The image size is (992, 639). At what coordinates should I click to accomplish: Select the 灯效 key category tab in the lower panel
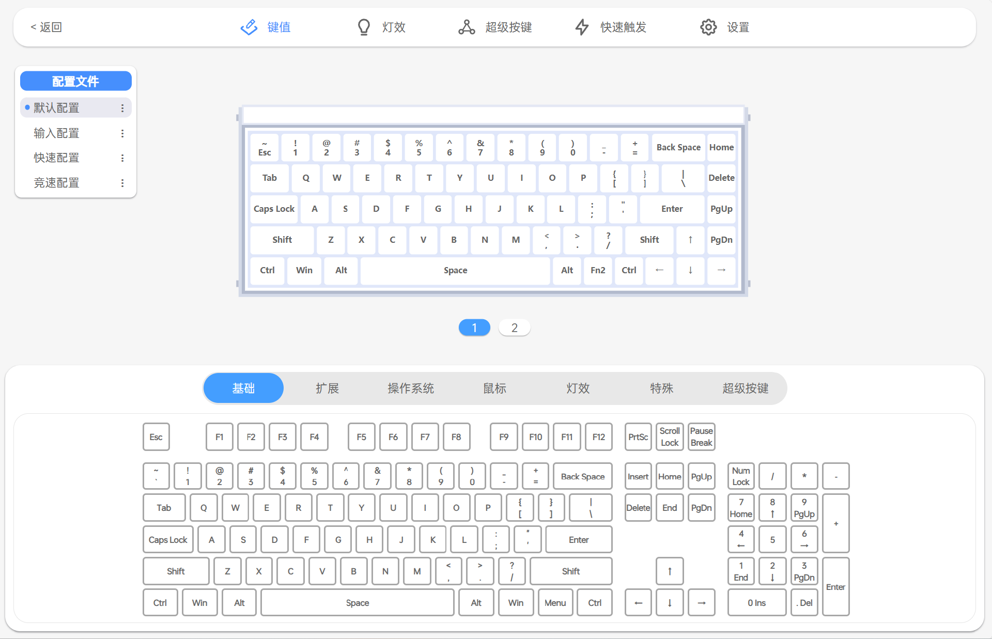pos(578,388)
